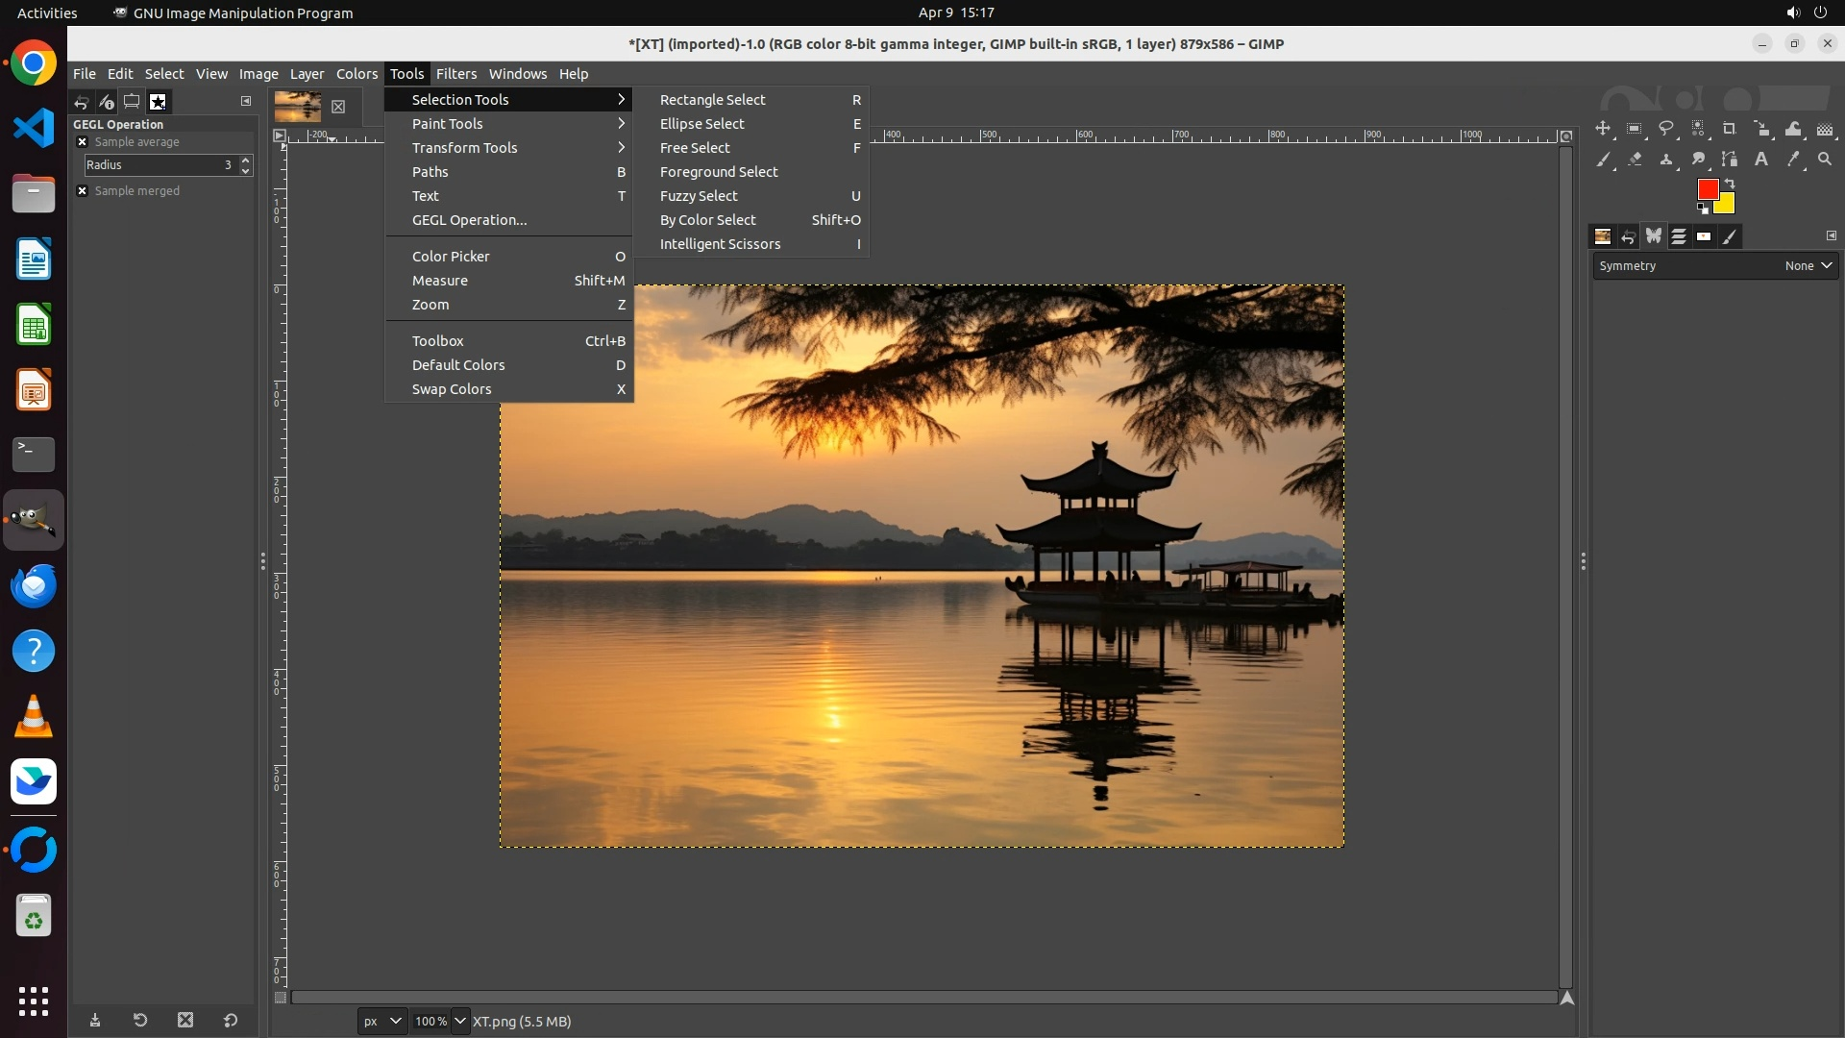1845x1038 pixels.
Task: Toggle the Sample average checkbox
Action: (x=83, y=142)
